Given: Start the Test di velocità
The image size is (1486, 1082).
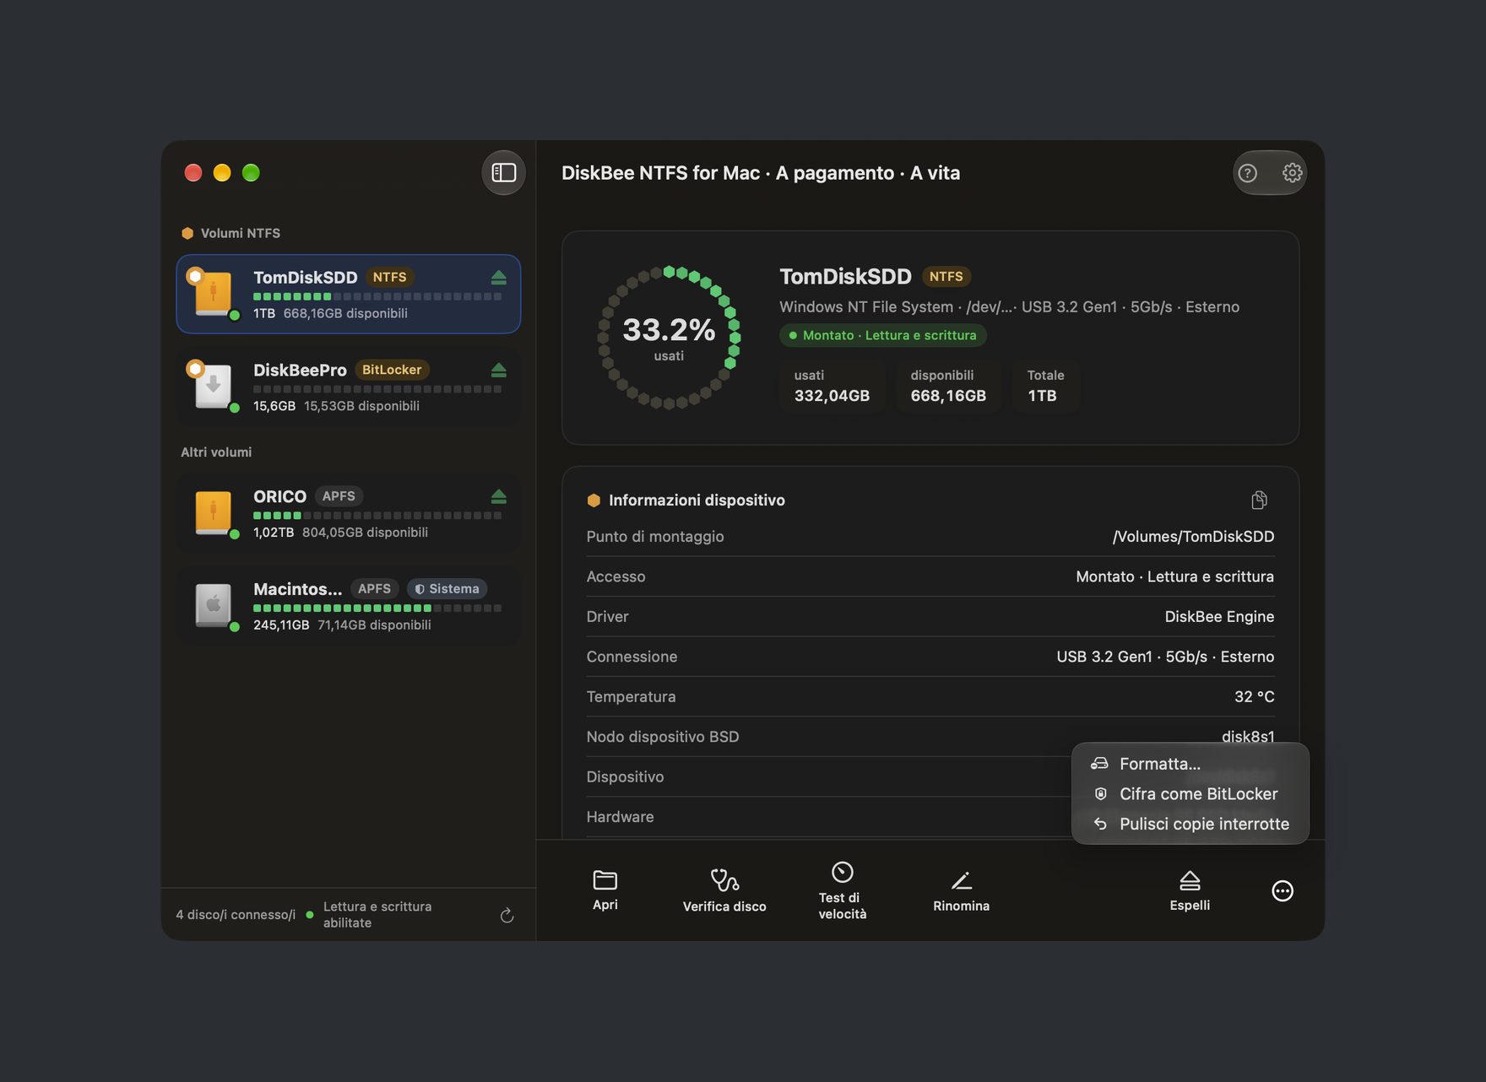Looking at the screenshot, I should tap(842, 891).
